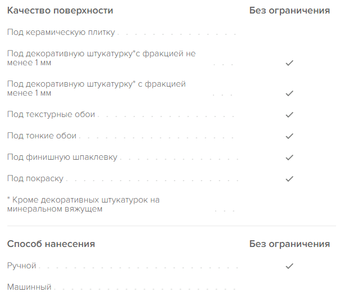Click the checkmark beside 'Под финишную шпаклевку'
The width and height of the screenshot is (345, 301).
(x=289, y=158)
